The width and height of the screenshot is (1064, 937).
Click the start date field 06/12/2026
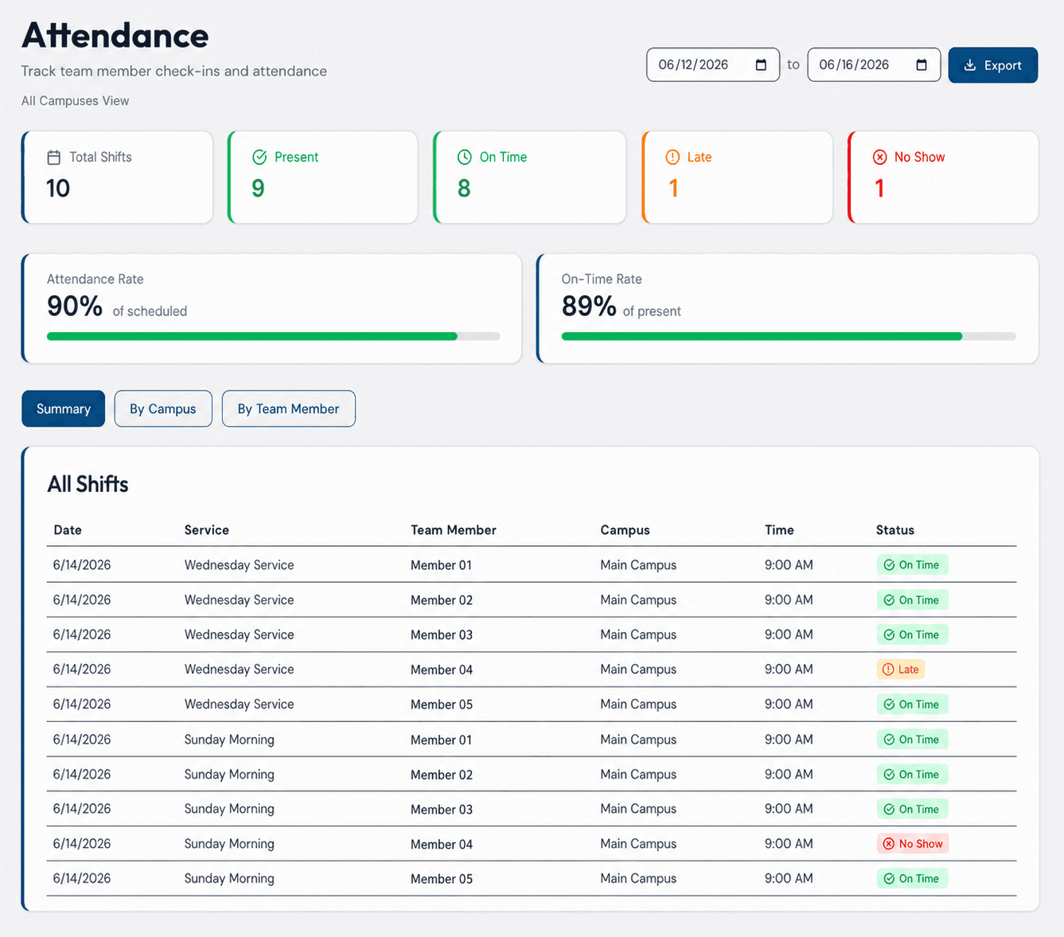[713, 64]
